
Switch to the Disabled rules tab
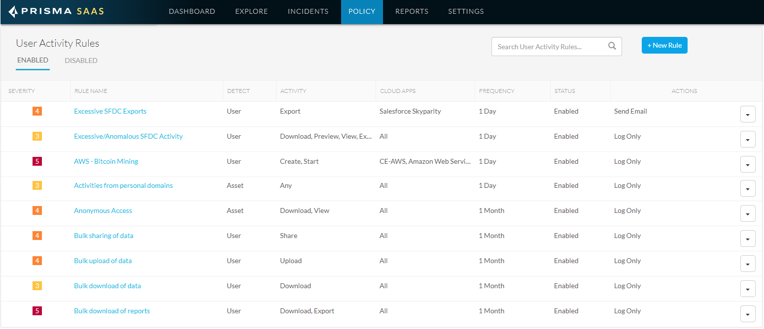tap(81, 60)
